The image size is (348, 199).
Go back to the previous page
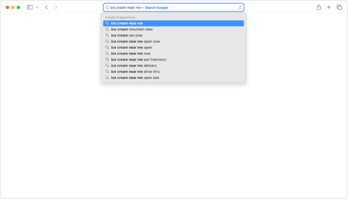46,7
